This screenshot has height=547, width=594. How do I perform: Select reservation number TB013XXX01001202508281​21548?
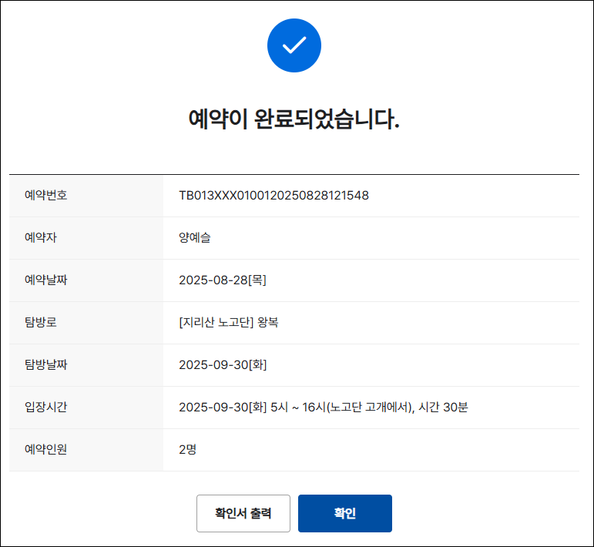click(274, 196)
